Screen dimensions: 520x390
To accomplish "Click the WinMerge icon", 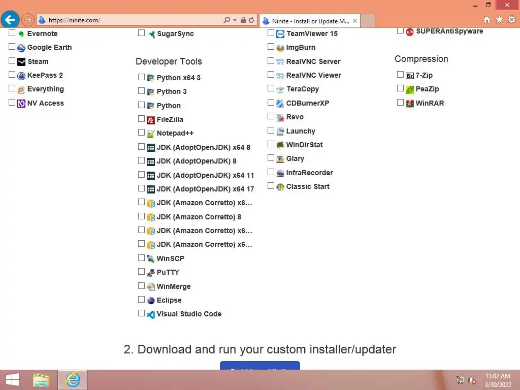I will [x=150, y=287].
